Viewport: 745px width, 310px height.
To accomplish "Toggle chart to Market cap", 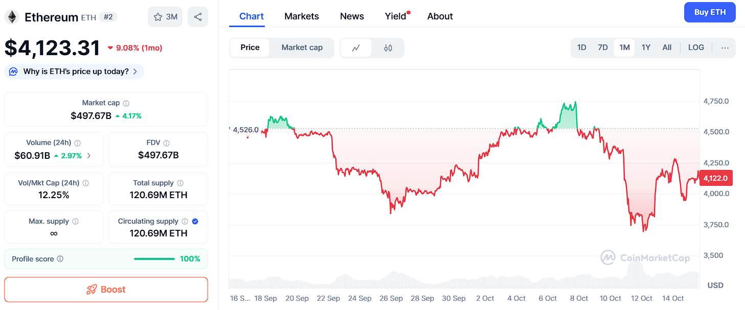I will [x=302, y=47].
